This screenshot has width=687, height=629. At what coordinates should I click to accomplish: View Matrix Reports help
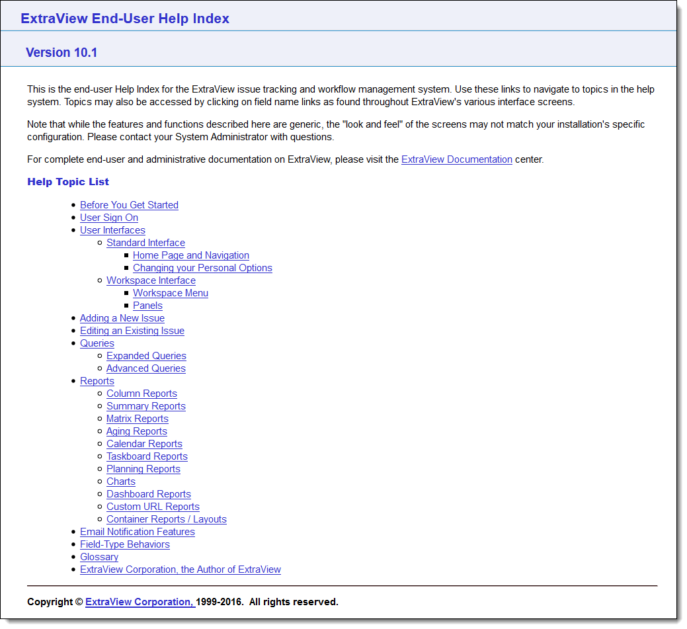[138, 419]
